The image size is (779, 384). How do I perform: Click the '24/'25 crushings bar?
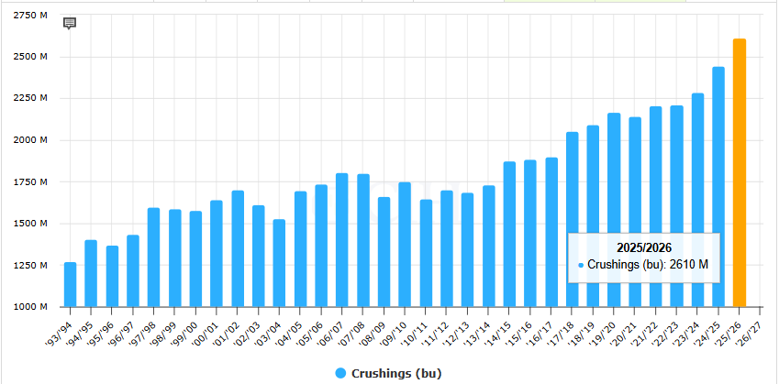click(718, 188)
